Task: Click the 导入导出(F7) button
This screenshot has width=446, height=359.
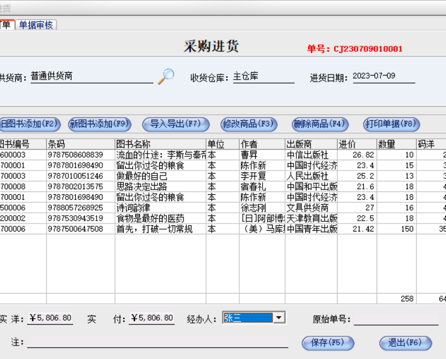Action: coord(176,124)
